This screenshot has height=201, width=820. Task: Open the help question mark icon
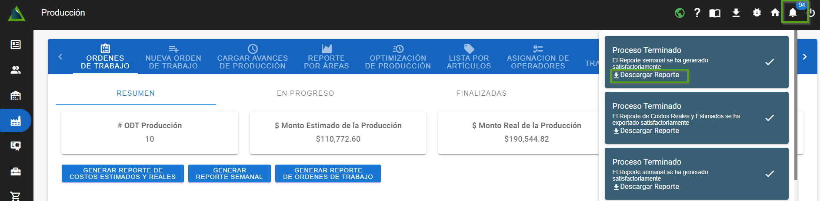[697, 13]
